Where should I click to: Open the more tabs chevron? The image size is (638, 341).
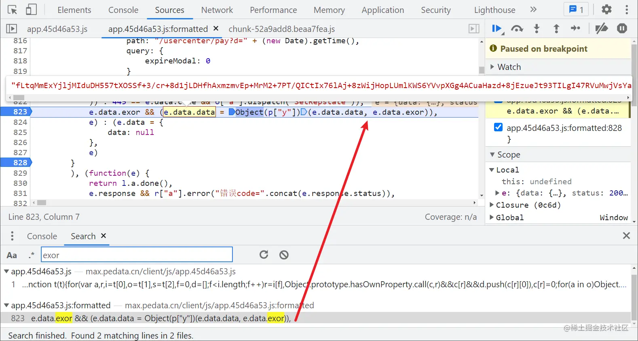coord(533,9)
